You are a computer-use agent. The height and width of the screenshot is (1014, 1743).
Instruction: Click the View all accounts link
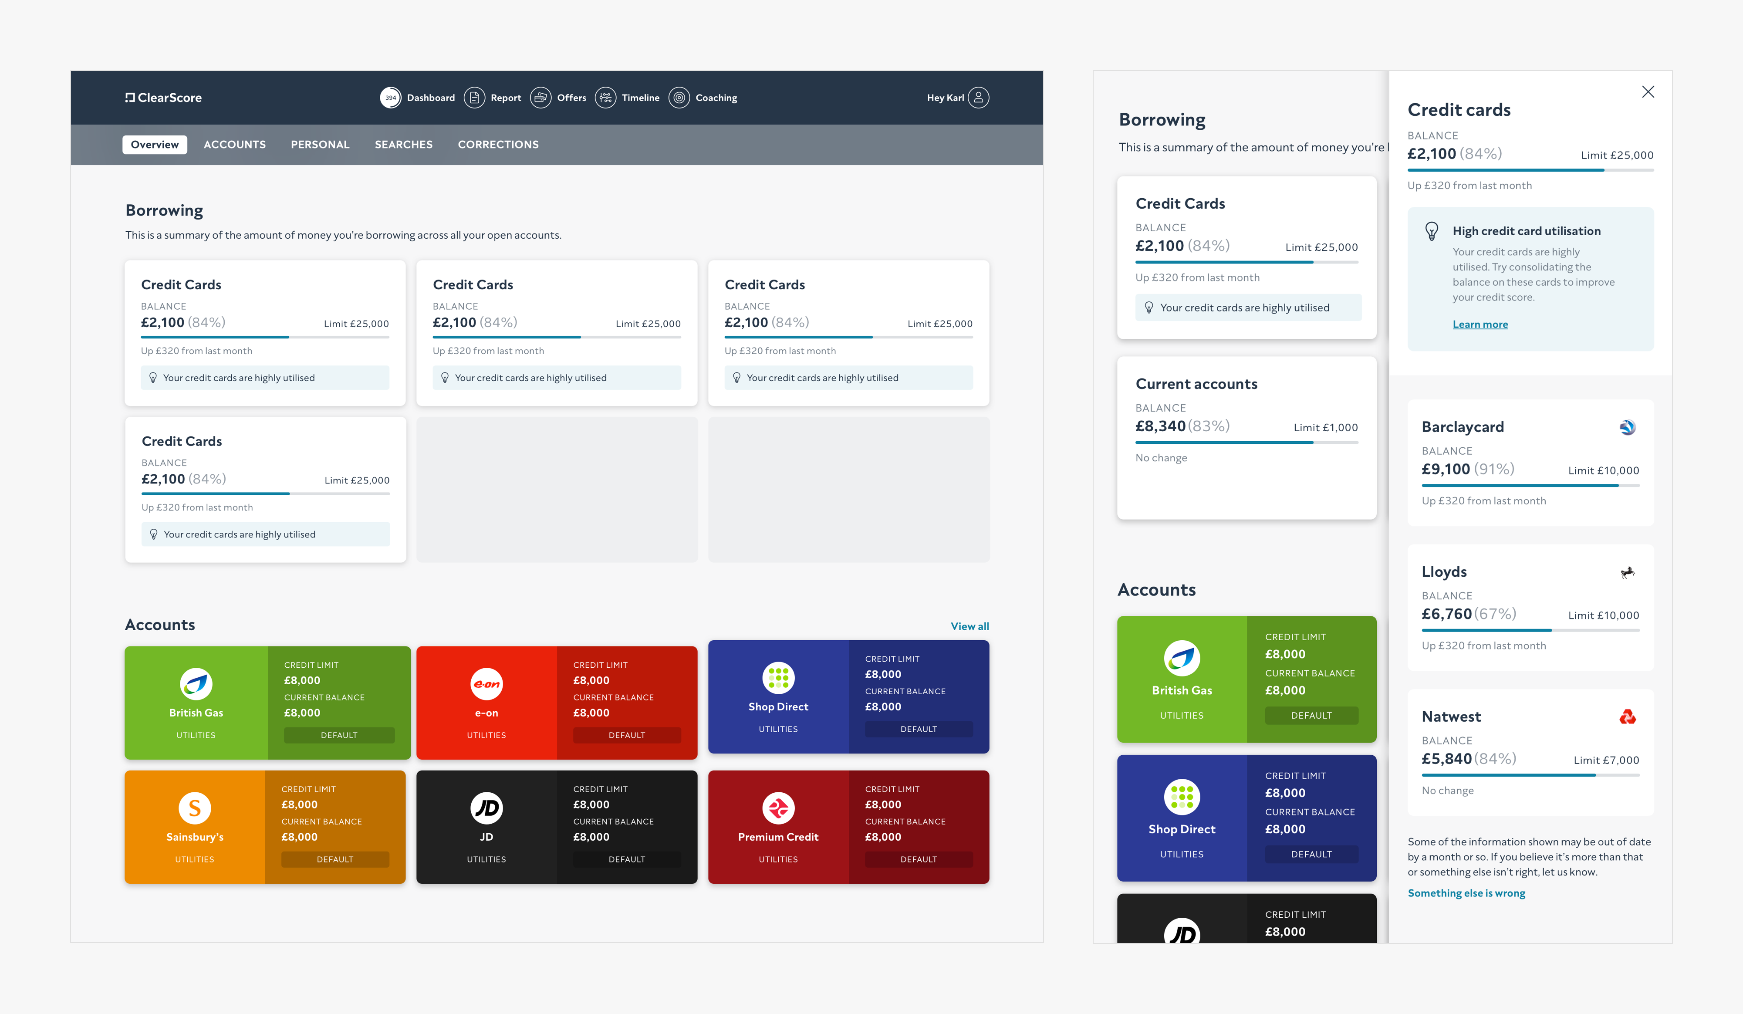click(x=969, y=626)
